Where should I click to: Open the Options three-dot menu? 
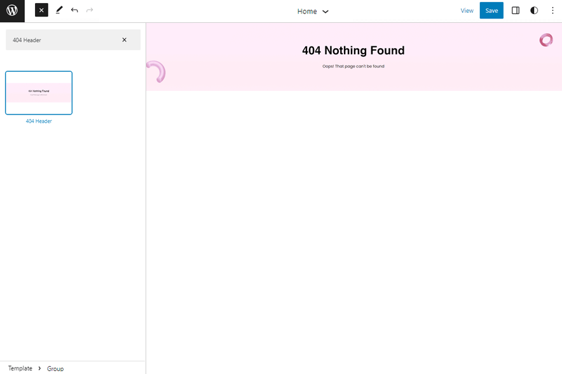[x=552, y=10]
